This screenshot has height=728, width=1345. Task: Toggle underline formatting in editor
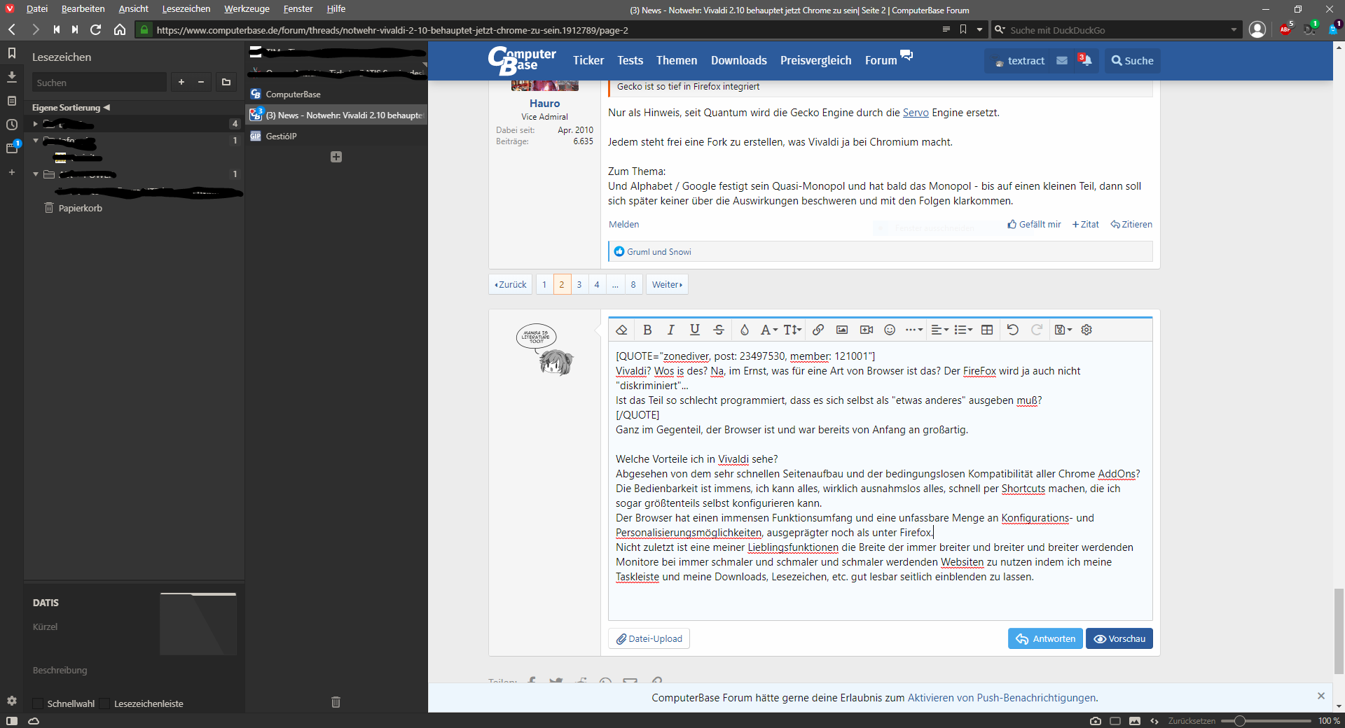pyautogui.click(x=695, y=330)
